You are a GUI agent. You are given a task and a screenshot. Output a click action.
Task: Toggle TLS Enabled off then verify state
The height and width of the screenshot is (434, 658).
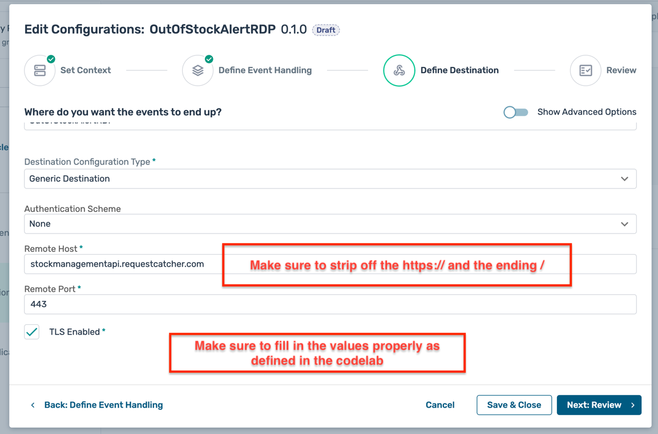coord(31,332)
